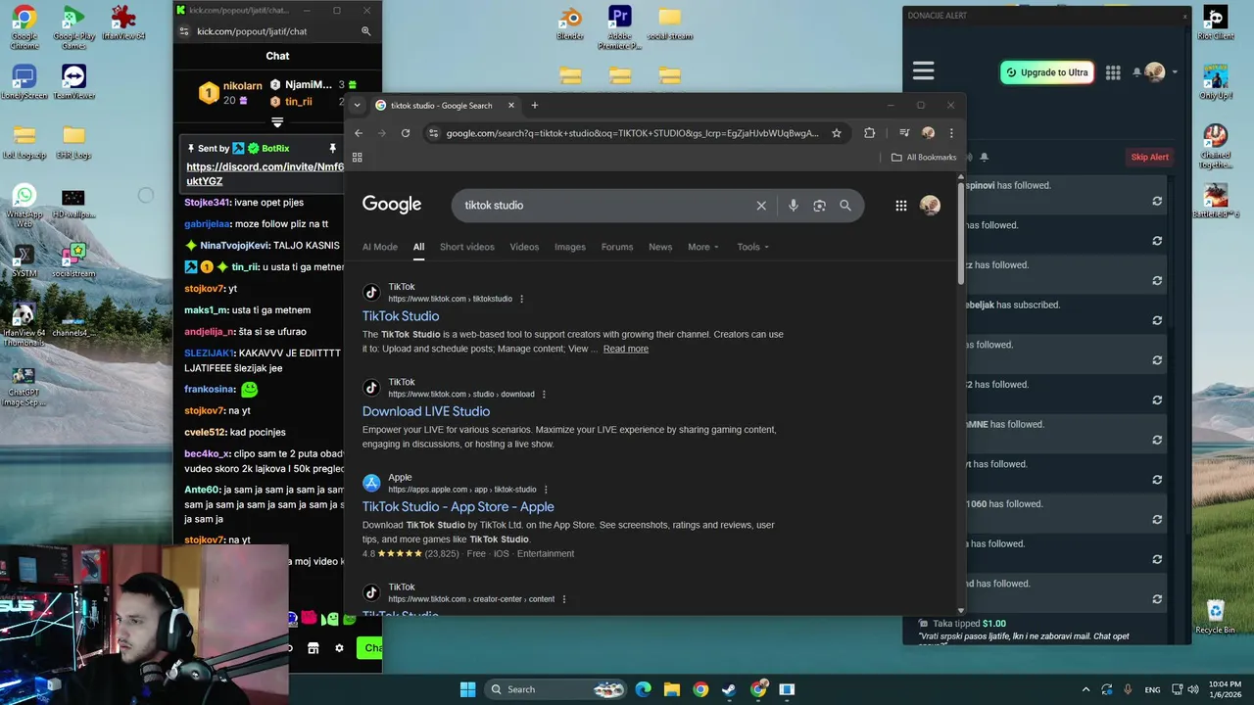Expand the Kick chat leaderboard
The image size is (1254, 705).
pyautogui.click(x=277, y=122)
